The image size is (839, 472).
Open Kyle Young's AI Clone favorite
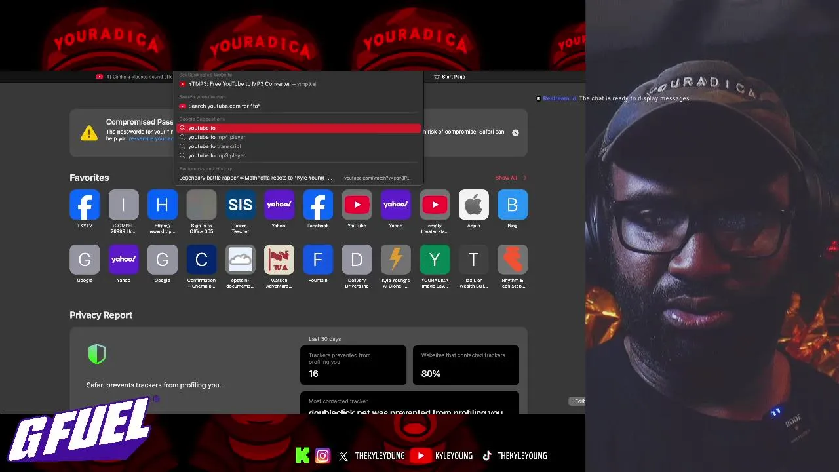tap(396, 260)
